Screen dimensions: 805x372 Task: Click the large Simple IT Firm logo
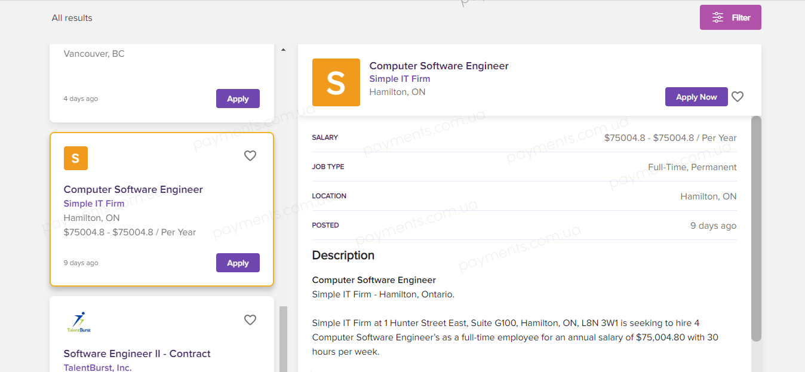coord(336,82)
